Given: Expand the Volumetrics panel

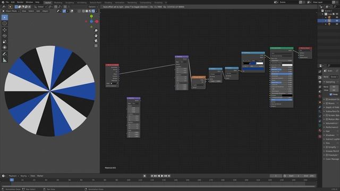Looking at the screenshot, I should (x=331, y=123).
